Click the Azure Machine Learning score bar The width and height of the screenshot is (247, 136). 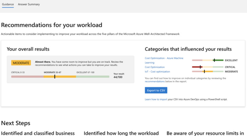pos(208,60)
